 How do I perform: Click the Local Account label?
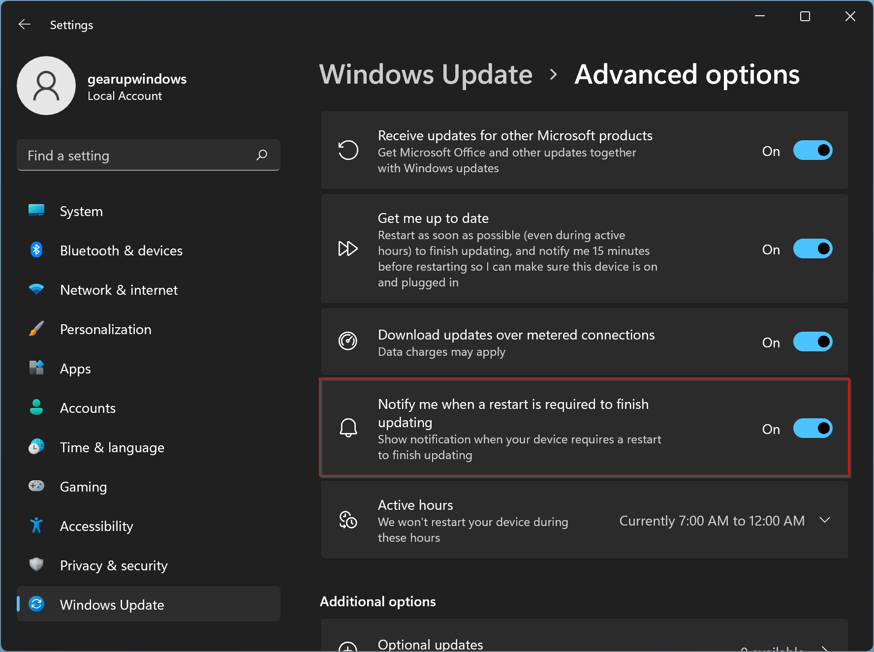point(125,96)
